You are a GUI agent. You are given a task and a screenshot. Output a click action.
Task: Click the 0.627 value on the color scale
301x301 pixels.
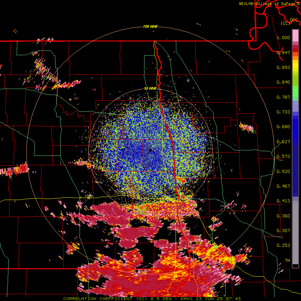(x=283, y=142)
